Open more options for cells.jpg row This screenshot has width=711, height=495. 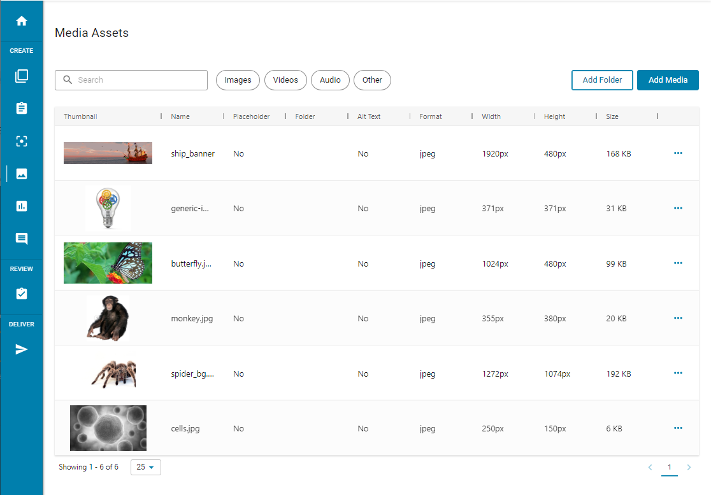tap(678, 428)
